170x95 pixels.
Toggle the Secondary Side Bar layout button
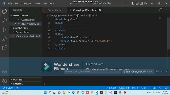tap(141, 3)
